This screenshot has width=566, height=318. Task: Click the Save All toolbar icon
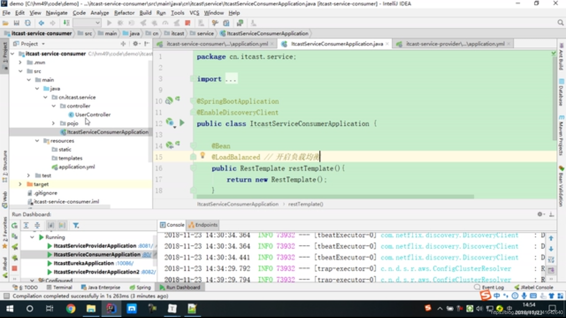pyautogui.click(x=17, y=23)
